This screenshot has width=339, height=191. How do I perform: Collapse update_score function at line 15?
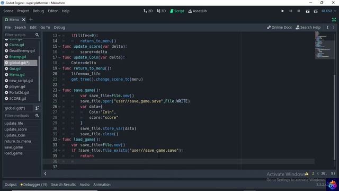[x=59, y=47]
